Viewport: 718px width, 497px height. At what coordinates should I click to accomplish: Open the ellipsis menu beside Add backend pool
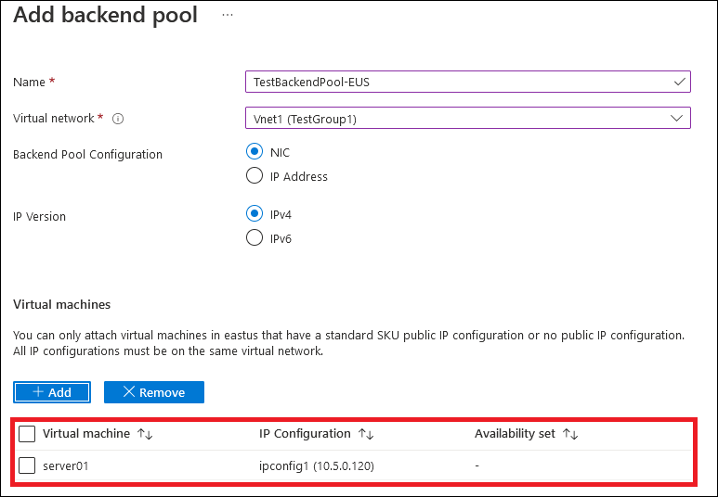click(x=228, y=15)
